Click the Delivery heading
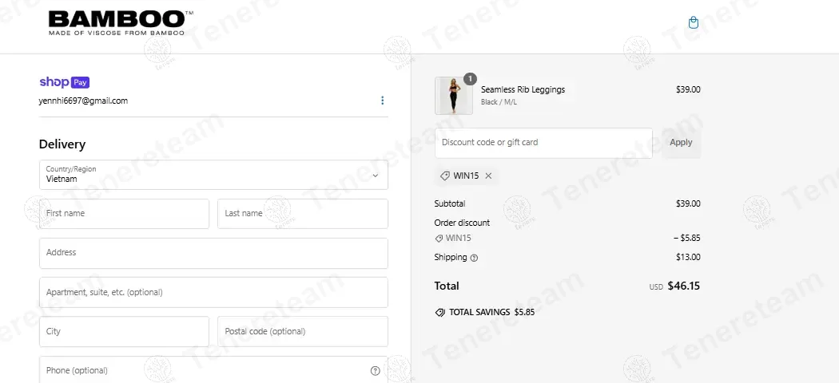 tap(62, 144)
